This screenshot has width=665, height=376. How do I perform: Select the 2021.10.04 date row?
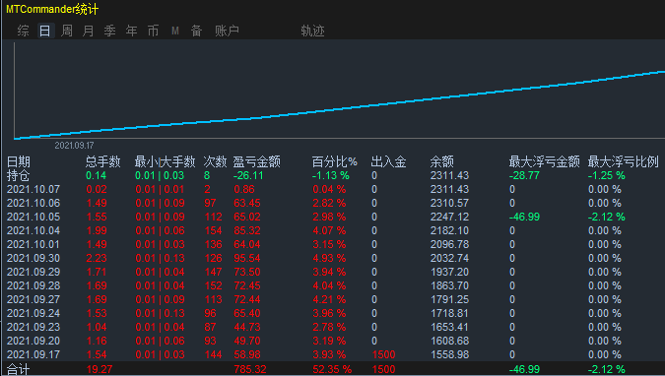click(x=333, y=230)
